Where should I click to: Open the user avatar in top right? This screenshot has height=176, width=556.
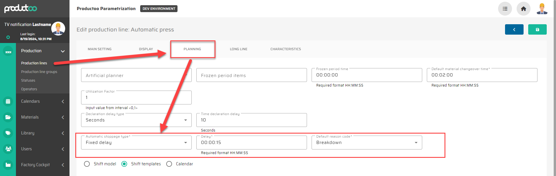coord(542,9)
